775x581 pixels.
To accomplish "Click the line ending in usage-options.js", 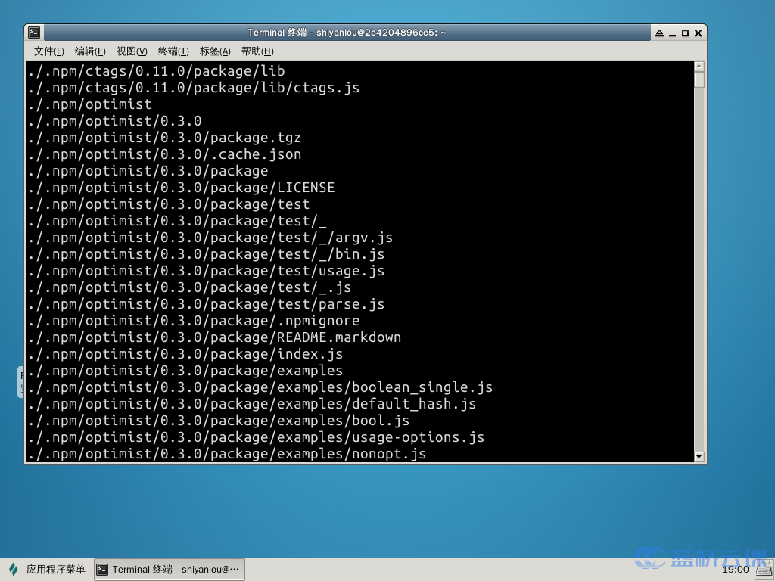I will click(256, 438).
